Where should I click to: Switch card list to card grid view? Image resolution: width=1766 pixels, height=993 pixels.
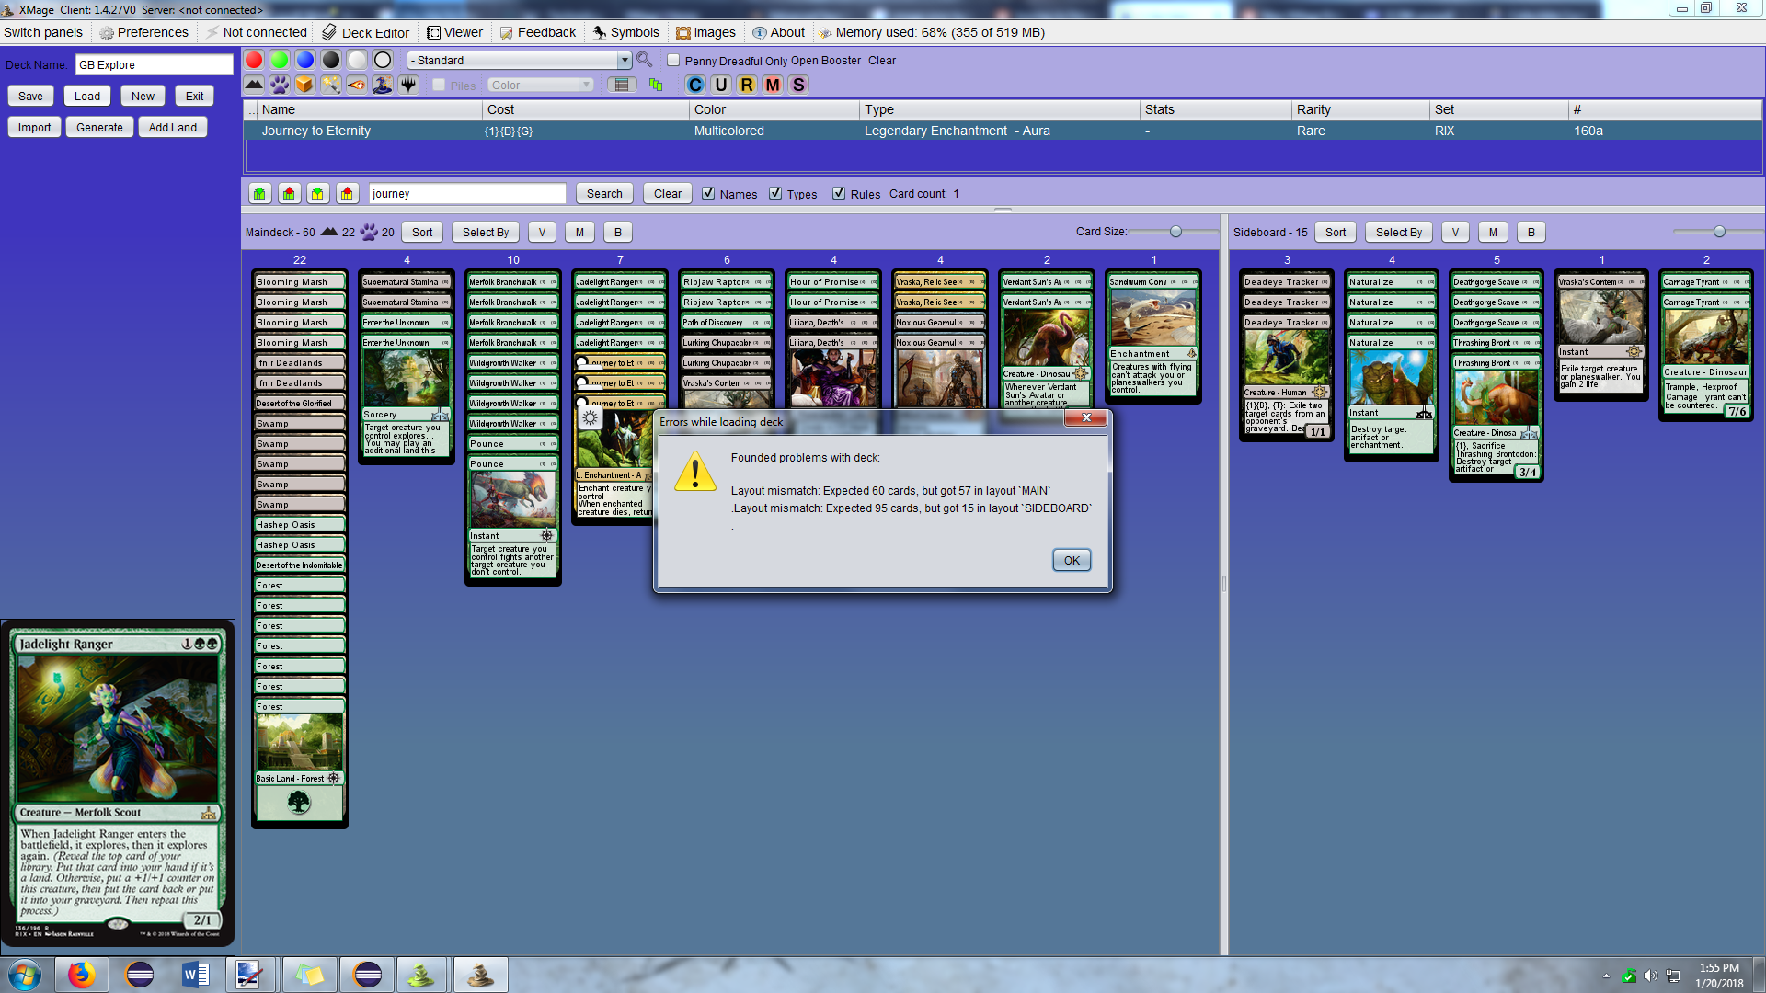tap(656, 85)
